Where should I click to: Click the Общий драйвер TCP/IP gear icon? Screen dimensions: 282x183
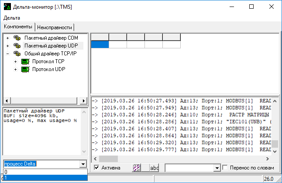pos(17,54)
